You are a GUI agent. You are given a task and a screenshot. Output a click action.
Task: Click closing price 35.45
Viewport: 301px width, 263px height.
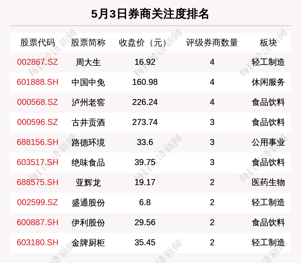tap(145, 243)
